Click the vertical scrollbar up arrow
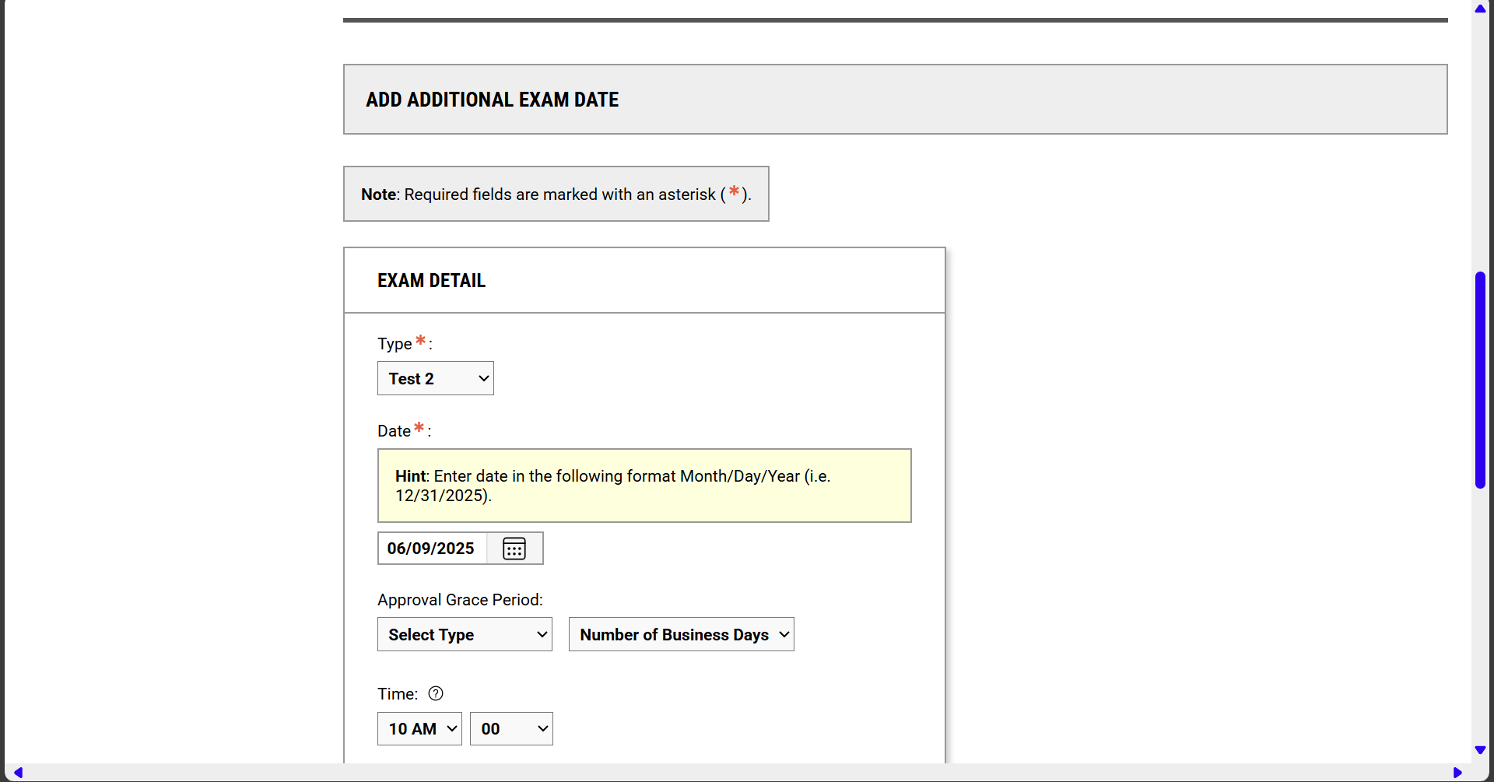Viewport: 1494px width, 782px height. click(1480, 9)
